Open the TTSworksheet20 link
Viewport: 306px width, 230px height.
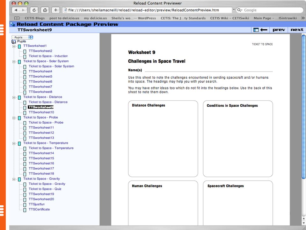pos(41,199)
